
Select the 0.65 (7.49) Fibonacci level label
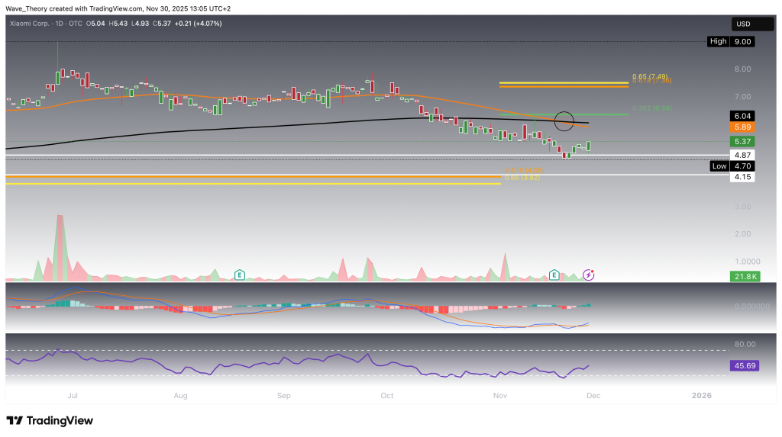(651, 76)
